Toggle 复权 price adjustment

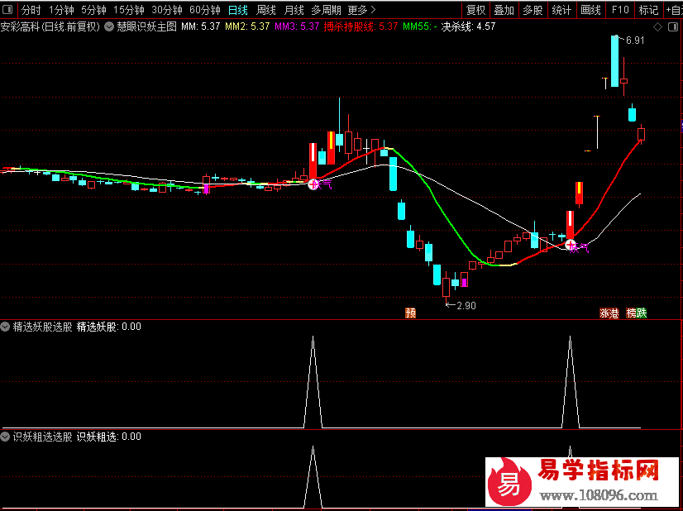pos(475,10)
